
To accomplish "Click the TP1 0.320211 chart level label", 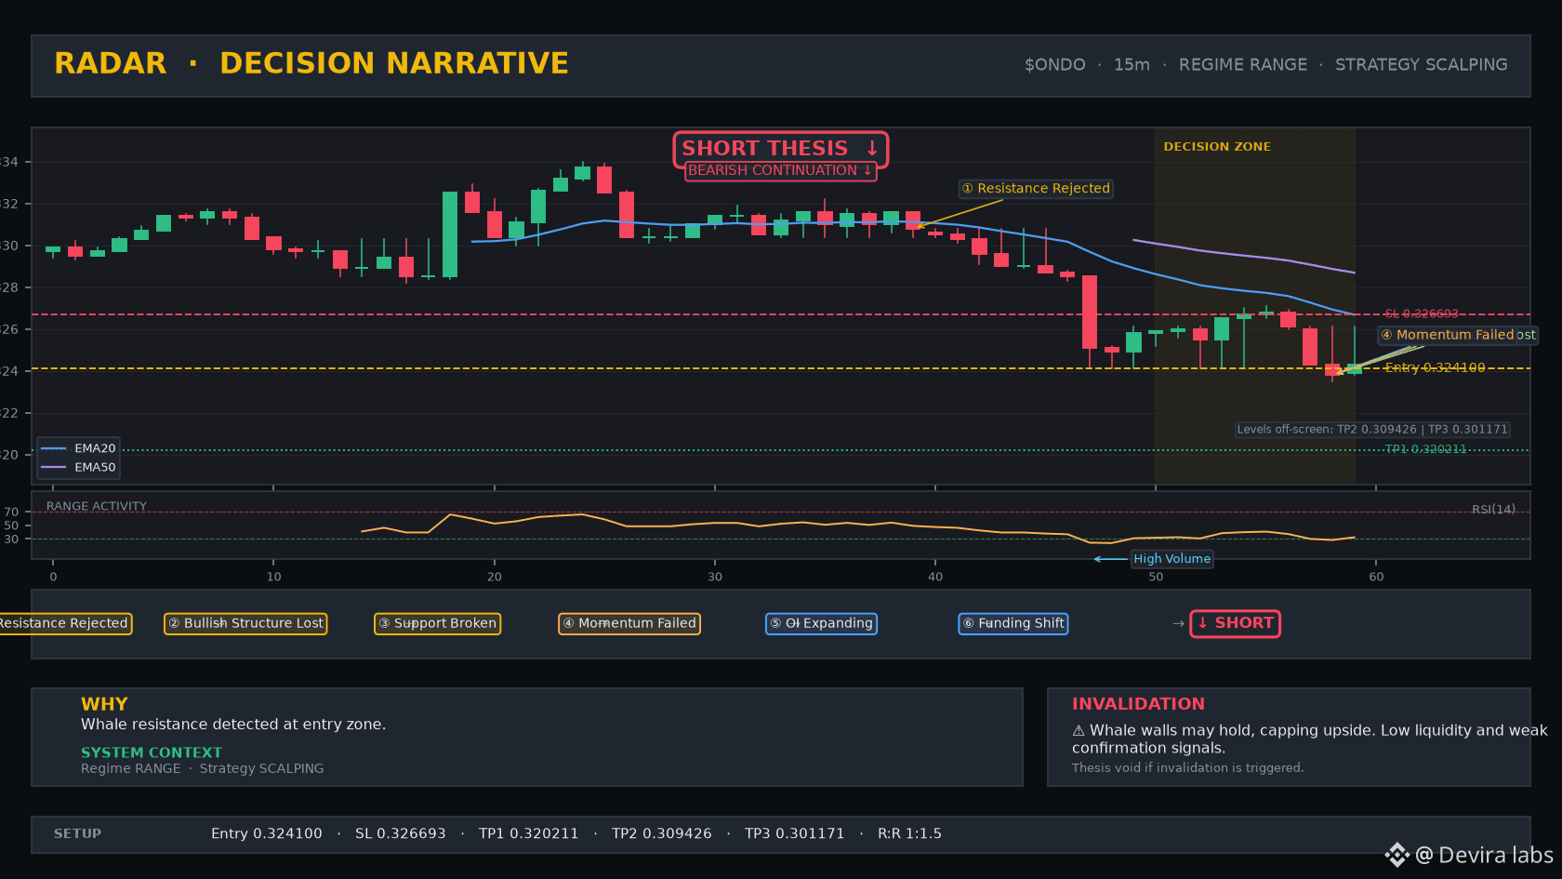I will pyautogui.click(x=1425, y=449).
